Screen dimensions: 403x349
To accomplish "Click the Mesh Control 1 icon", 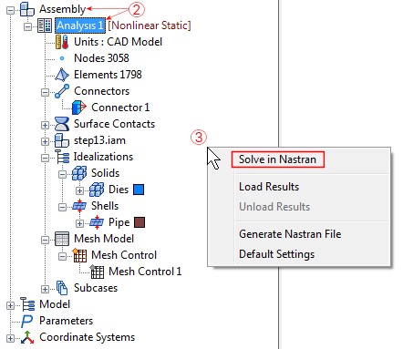I will tap(97, 272).
